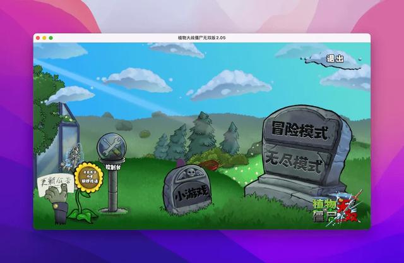Image resolution: width=404 pixels, height=263 pixels.
Task: Maximize the window with green button
Action: point(51,38)
